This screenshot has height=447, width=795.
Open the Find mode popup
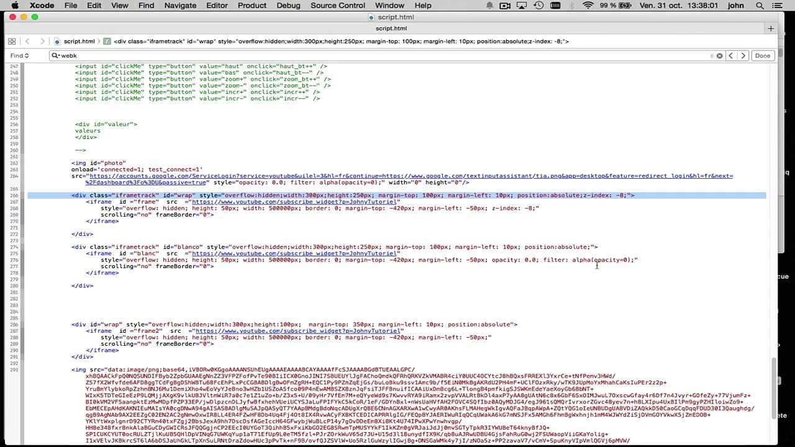[19, 56]
